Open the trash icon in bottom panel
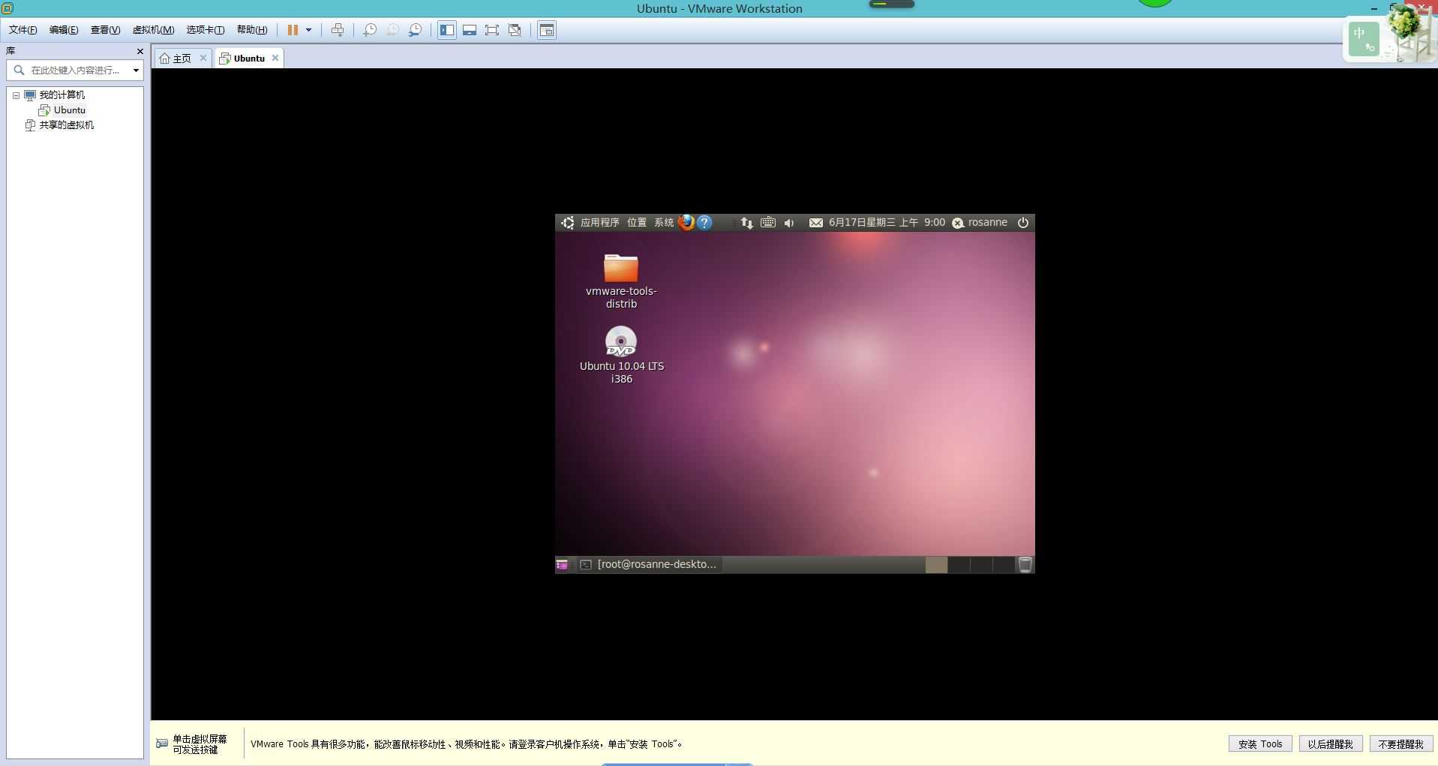This screenshot has height=766, width=1438. click(1025, 564)
